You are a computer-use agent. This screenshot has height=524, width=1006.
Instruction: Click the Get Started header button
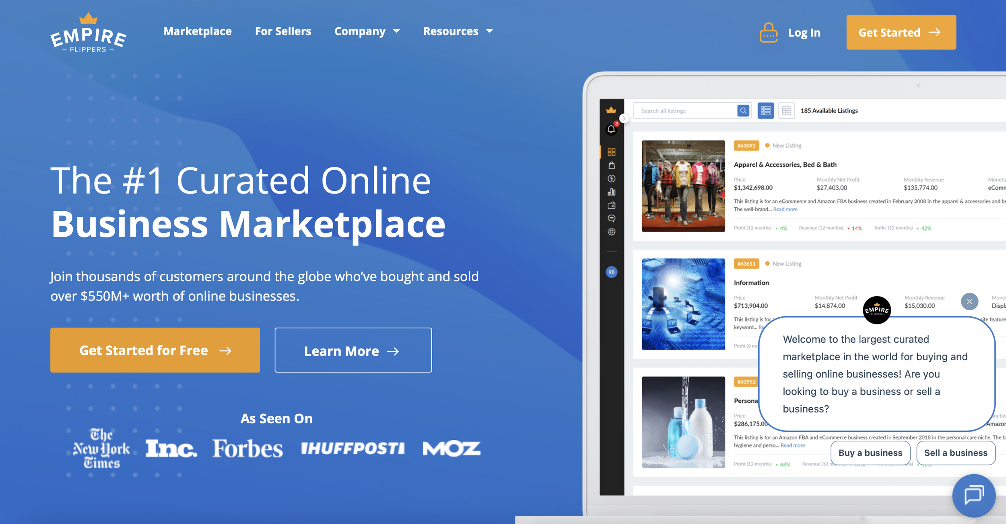coord(901,32)
